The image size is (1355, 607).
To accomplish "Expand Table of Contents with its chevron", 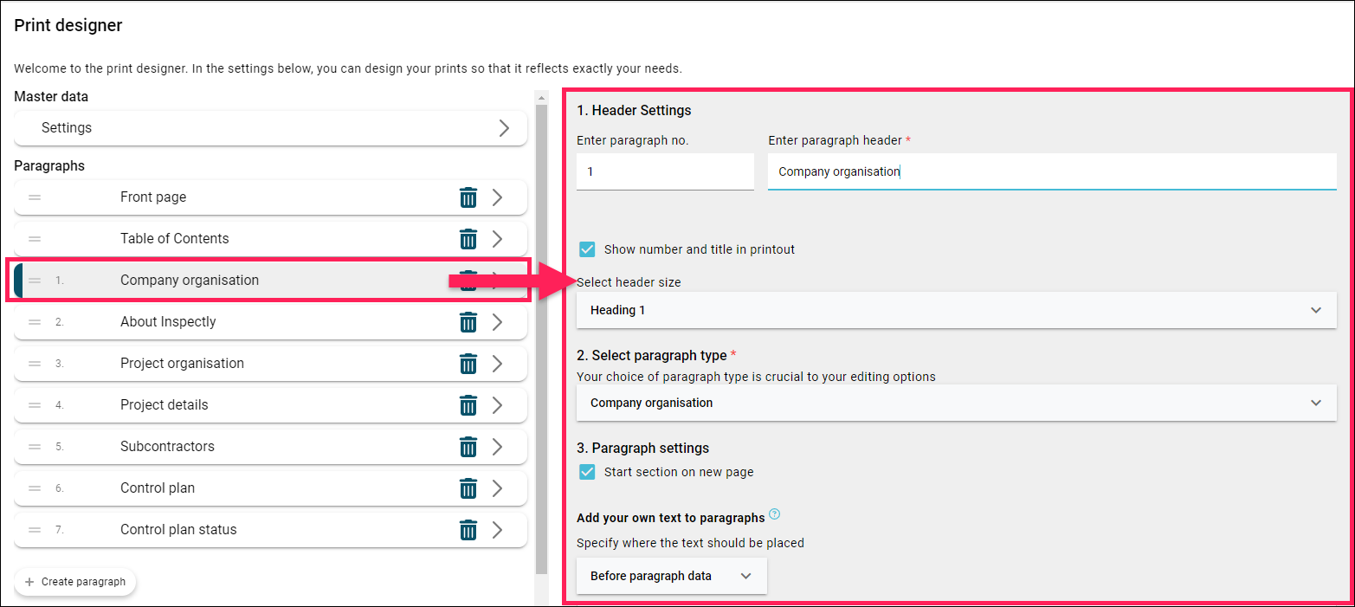I will coord(498,239).
